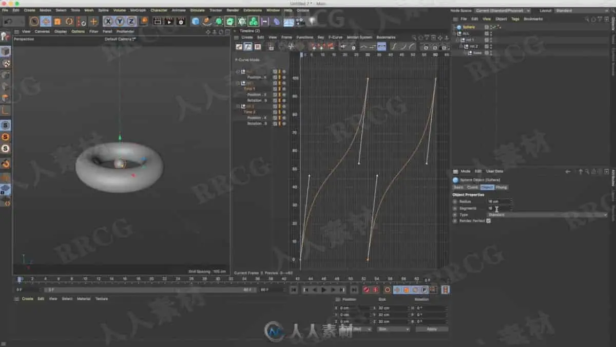Click Play Forward button
The image size is (616, 347).
[324, 290]
